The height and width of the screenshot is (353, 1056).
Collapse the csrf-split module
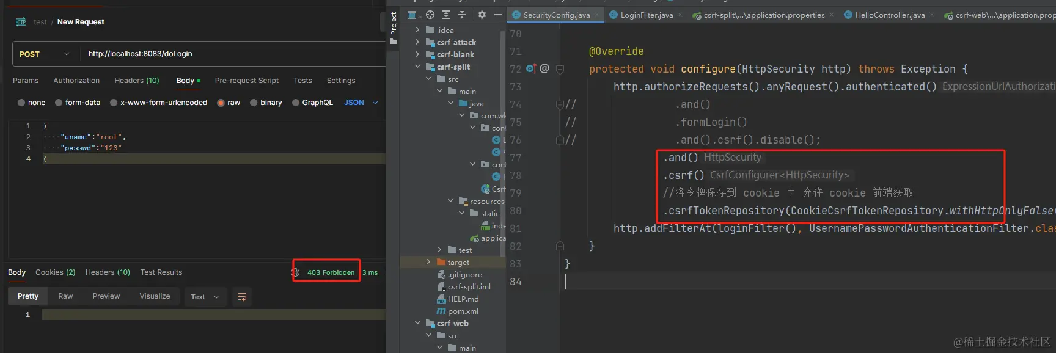tap(417, 67)
